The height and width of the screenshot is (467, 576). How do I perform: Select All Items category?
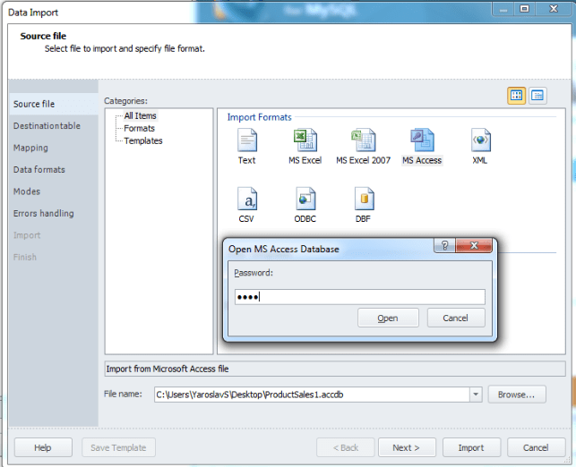[140, 116]
